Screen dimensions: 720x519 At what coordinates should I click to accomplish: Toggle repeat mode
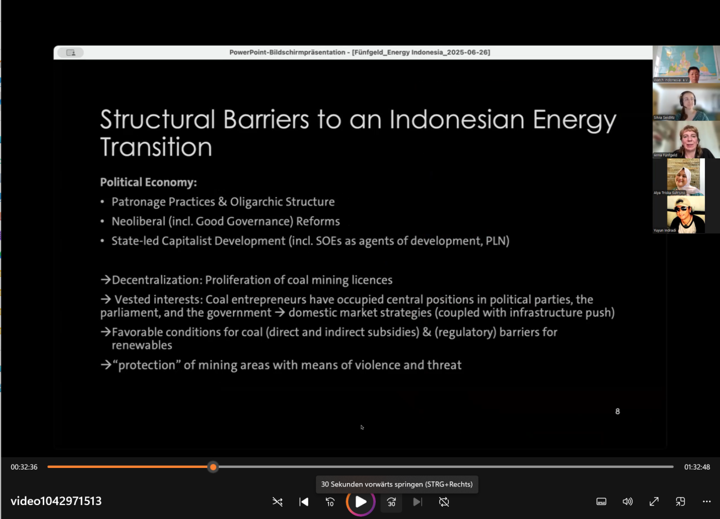coord(444,502)
